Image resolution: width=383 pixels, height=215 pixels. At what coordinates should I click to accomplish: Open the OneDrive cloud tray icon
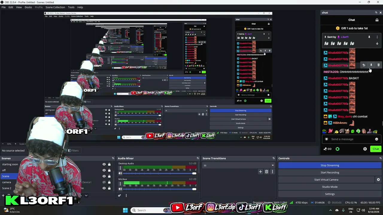pos(337,210)
